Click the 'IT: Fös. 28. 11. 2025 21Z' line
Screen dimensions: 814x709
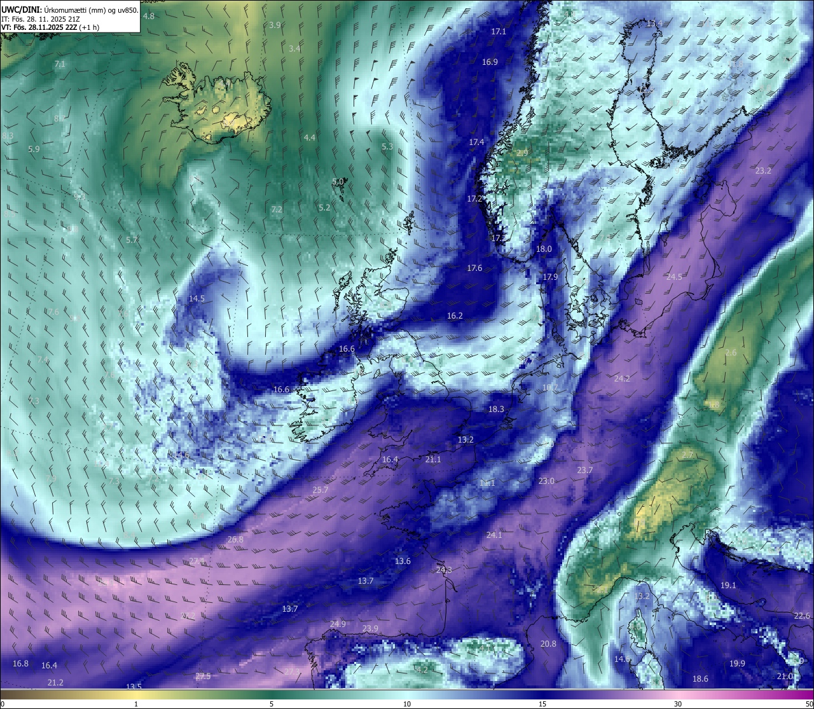[41, 19]
